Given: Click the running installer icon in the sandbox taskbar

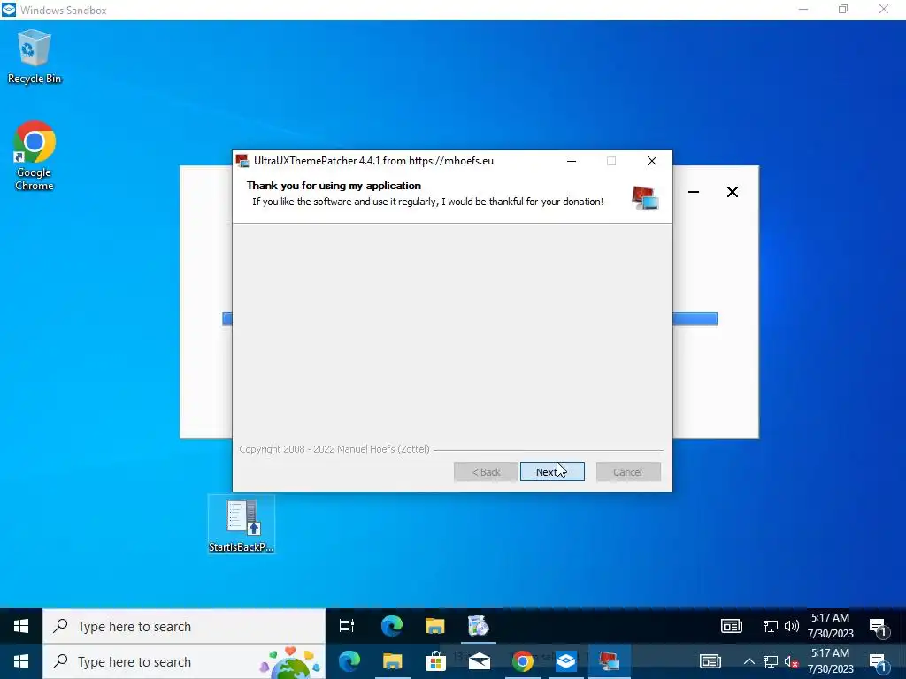Looking at the screenshot, I should 478,626.
